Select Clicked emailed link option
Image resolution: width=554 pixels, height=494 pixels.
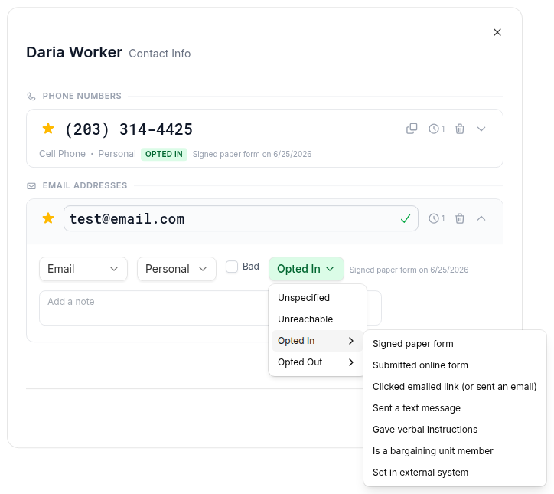pos(455,387)
